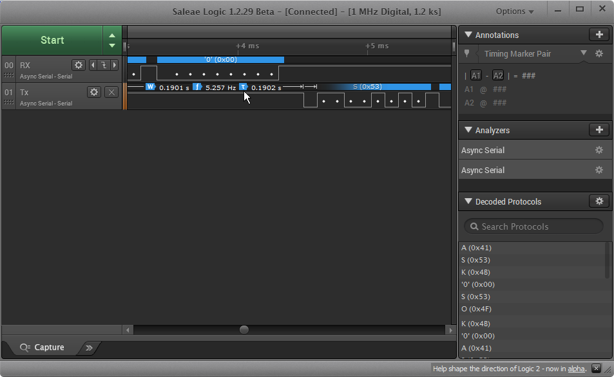Start a new capture with the Start button
Image resolution: width=614 pixels, height=377 pixels.
[x=52, y=40]
